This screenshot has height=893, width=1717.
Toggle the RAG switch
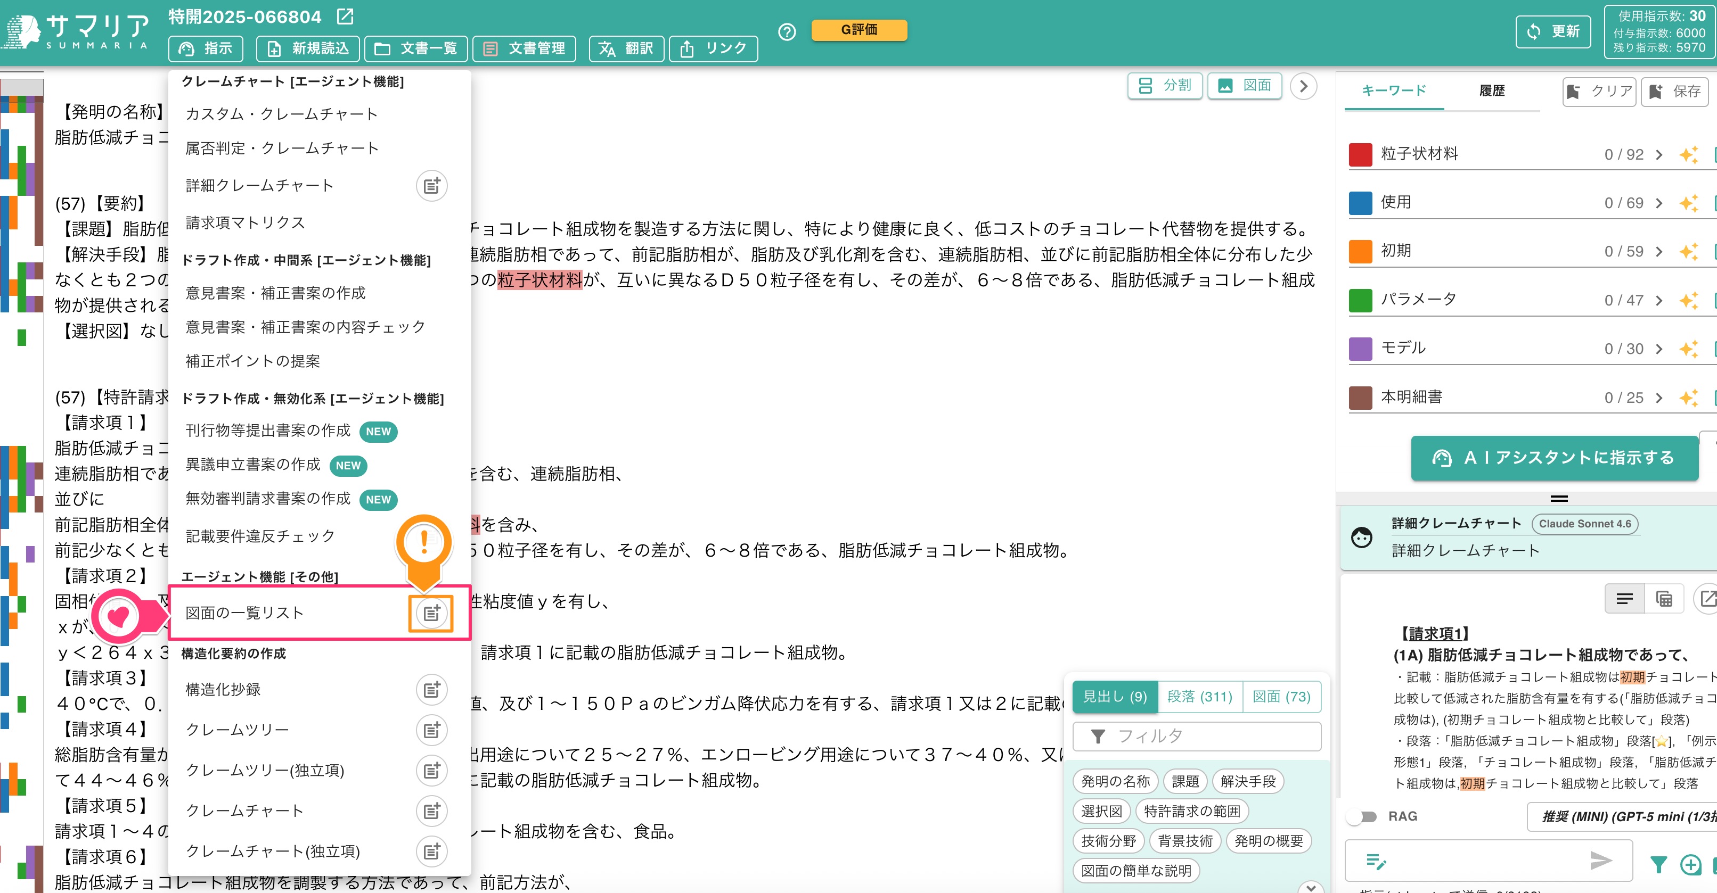(1362, 816)
